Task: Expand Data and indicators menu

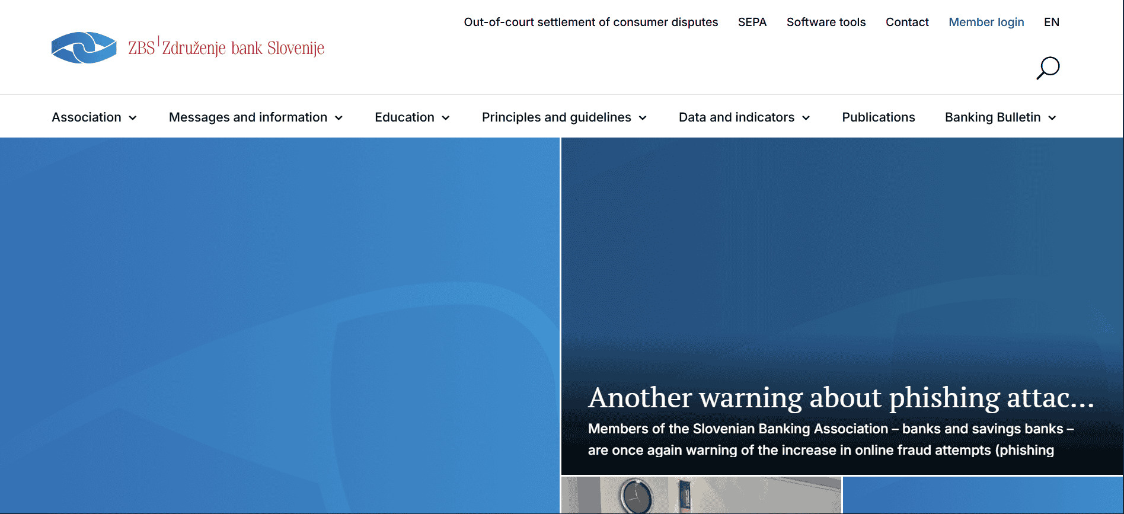Action: coord(743,117)
